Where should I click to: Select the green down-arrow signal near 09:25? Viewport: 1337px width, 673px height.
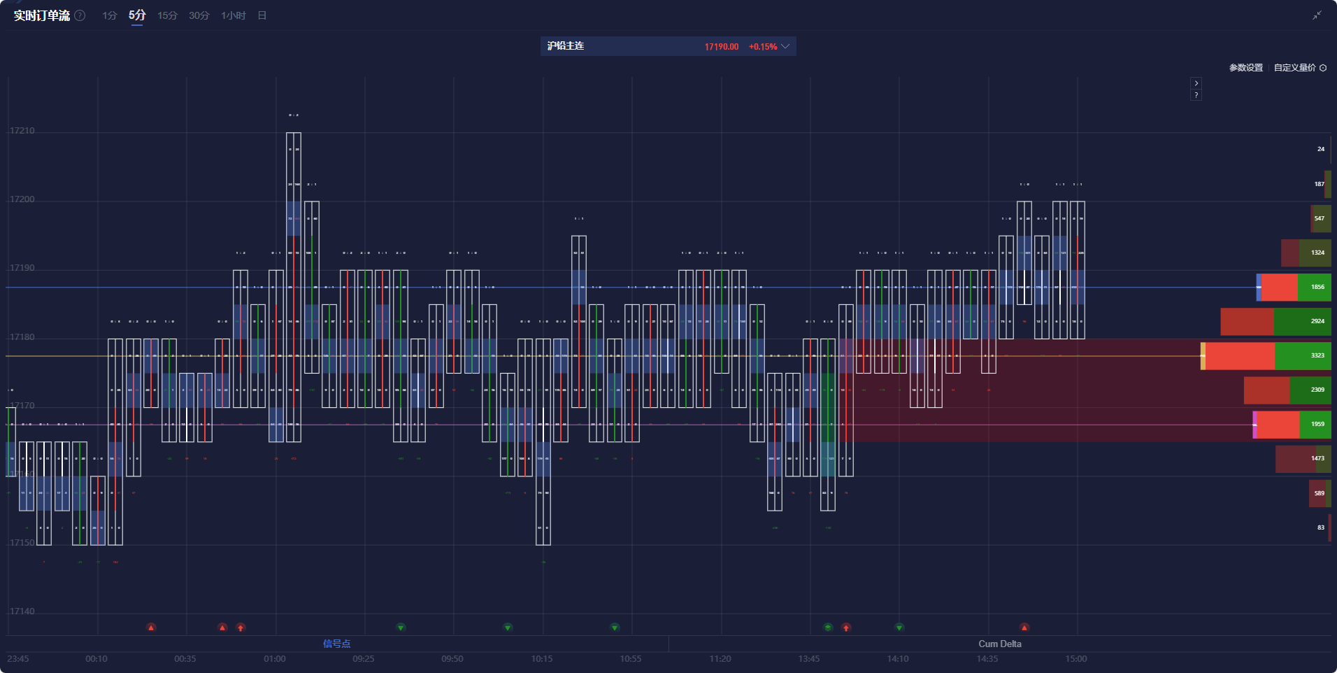coord(401,627)
